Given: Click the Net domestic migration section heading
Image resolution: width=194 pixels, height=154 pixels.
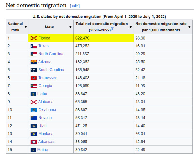Looking at the screenshot, I should [x=36, y=5].
